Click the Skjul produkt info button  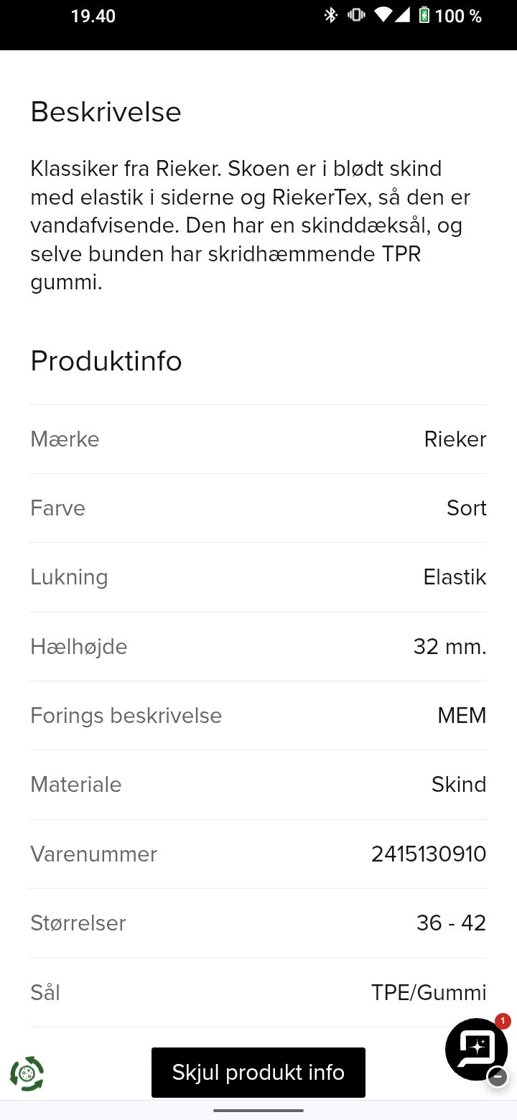[x=258, y=1073]
